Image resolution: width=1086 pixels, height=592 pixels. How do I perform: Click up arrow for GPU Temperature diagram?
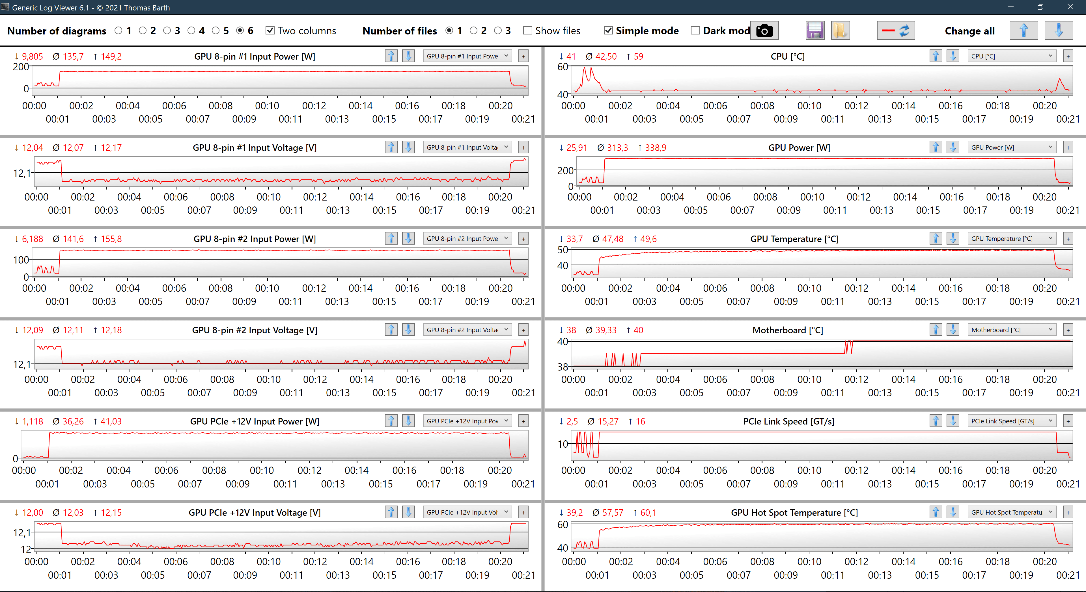[x=936, y=238]
